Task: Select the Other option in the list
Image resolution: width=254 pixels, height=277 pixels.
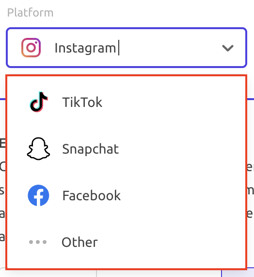Action: point(127,242)
